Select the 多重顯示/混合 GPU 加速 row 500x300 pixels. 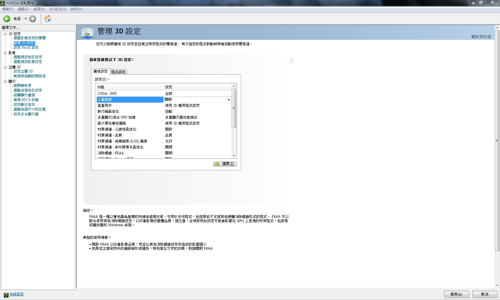pyautogui.click(x=164, y=117)
